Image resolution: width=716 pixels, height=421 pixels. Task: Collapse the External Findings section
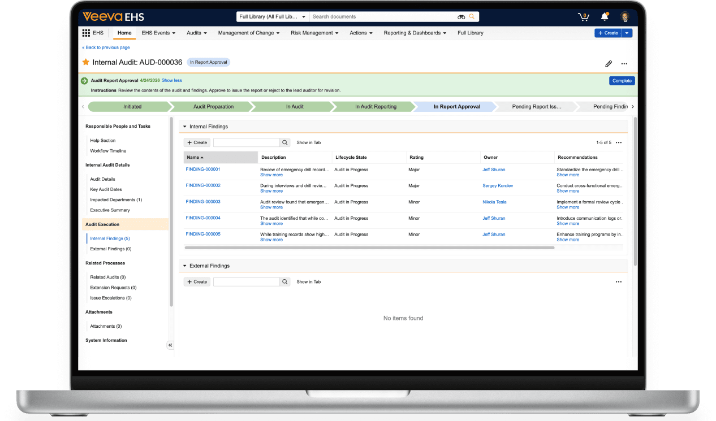pyautogui.click(x=184, y=266)
